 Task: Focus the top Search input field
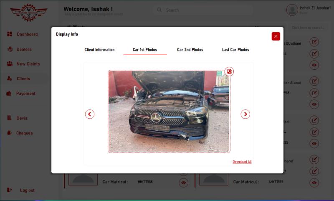coord(203,10)
